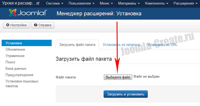Click Загрузить и установить button
This screenshot has height=106, width=200.
125,94
